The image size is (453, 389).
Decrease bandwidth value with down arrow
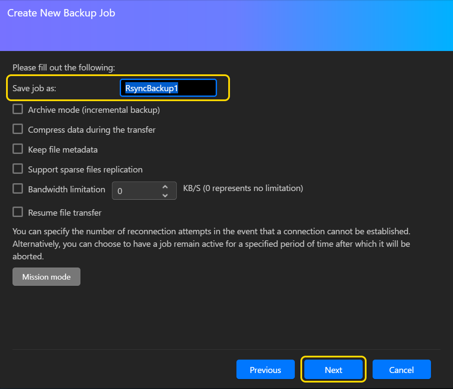tap(165, 195)
